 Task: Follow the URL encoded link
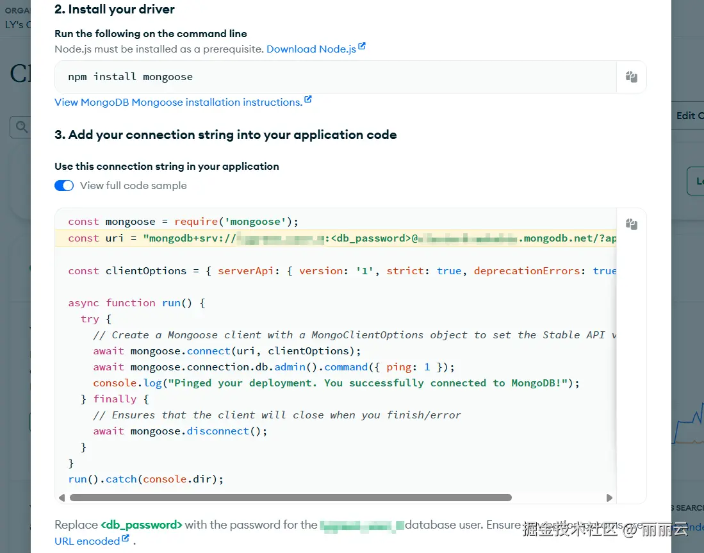pyautogui.click(x=87, y=541)
